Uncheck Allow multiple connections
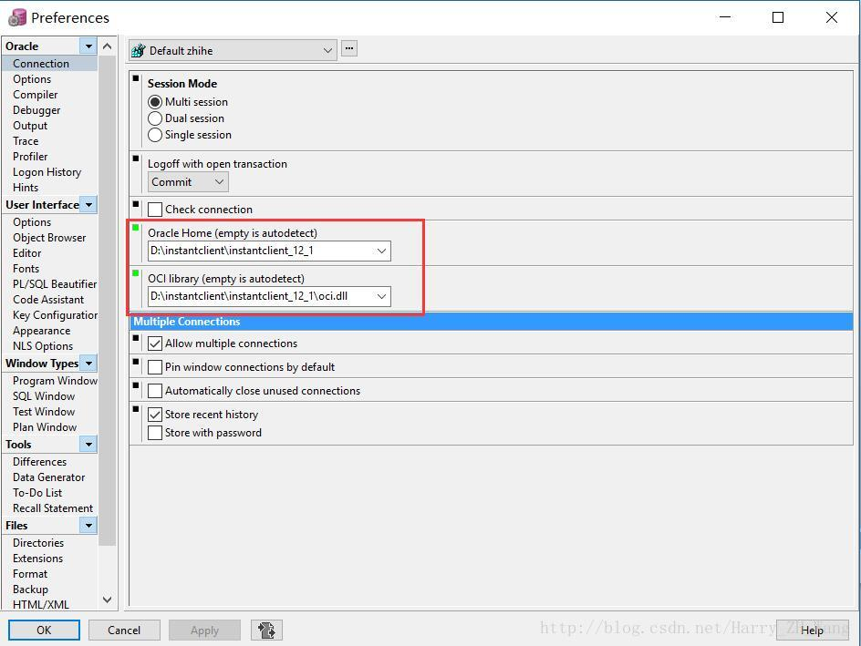 155,344
